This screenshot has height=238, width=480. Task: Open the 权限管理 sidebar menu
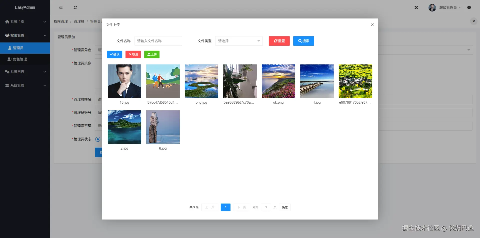pyautogui.click(x=25, y=35)
